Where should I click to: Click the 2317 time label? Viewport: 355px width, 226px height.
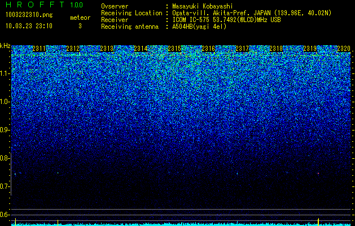pos(242,49)
